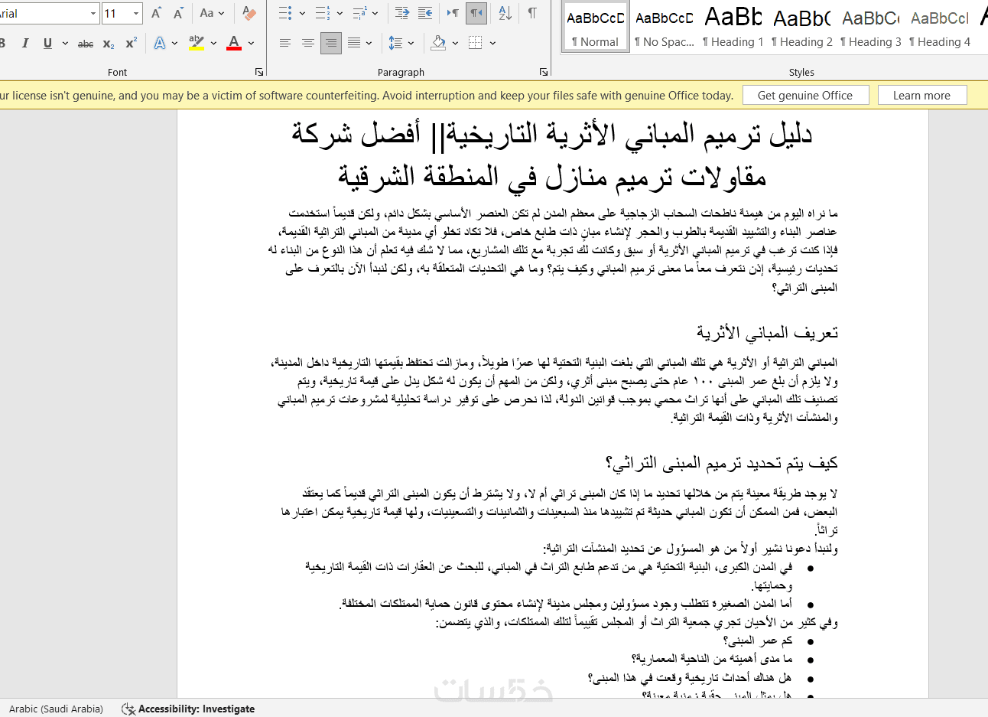This screenshot has height=717, width=988.
Task: Apply borders to the paragraph
Action: click(476, 44)
